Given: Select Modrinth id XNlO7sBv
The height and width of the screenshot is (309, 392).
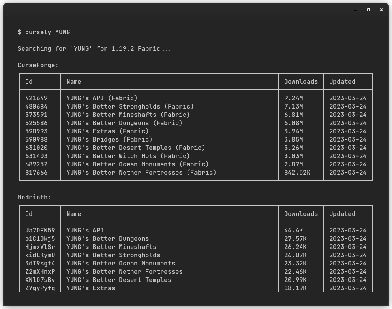Looking at the screenshot, I should click(40, 280).
